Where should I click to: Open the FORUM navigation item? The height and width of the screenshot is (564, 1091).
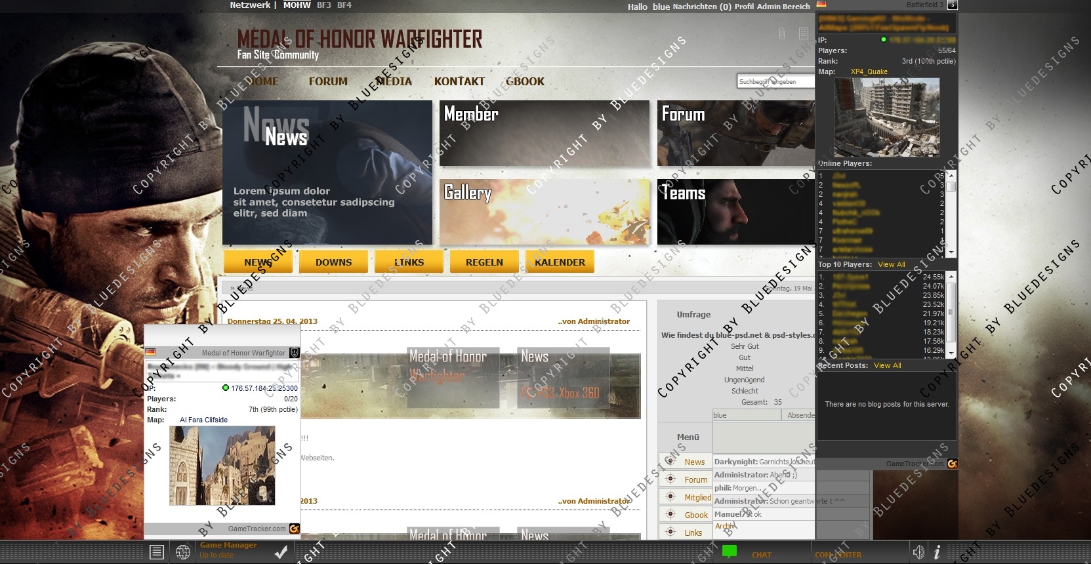(328, 81)
